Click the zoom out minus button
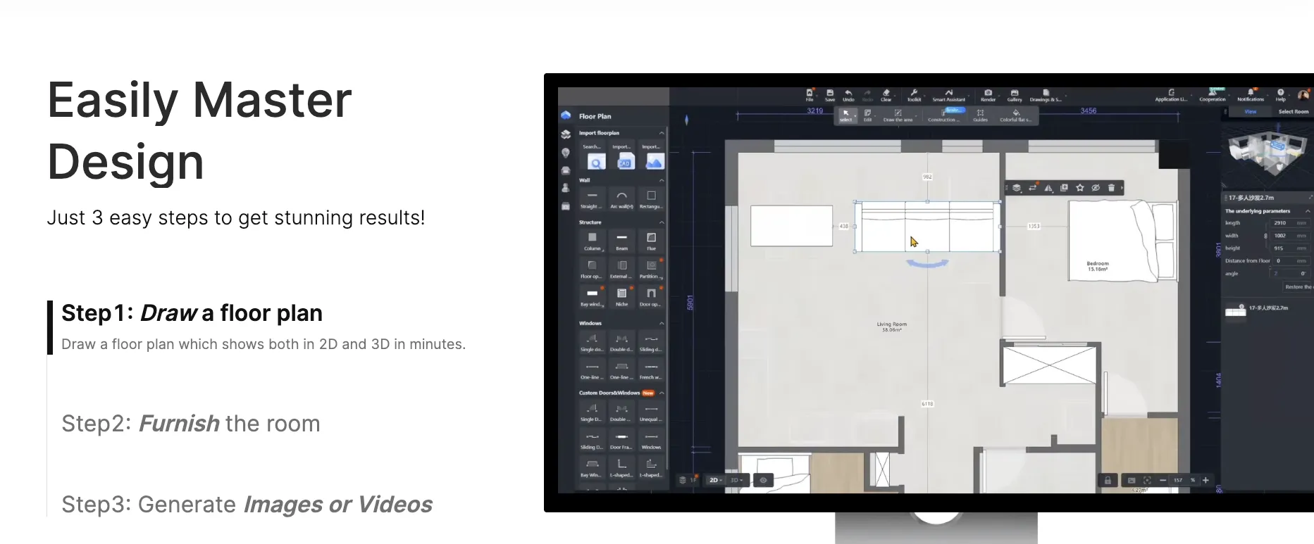 pos(1163,480)
